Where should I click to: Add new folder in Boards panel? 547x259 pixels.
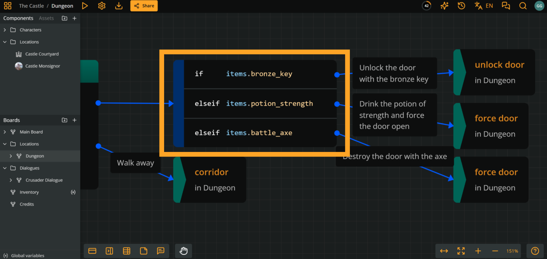click(65, 120)
